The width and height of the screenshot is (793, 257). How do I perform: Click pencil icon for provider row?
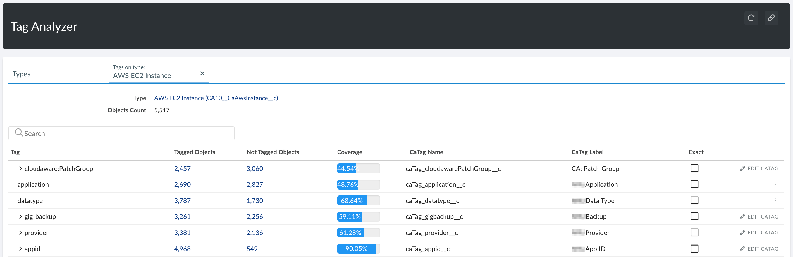[742, 233]
